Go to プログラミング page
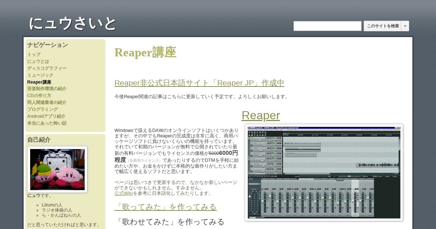The width and height of the screenshot is (436, 229). (x=43, y=109)
